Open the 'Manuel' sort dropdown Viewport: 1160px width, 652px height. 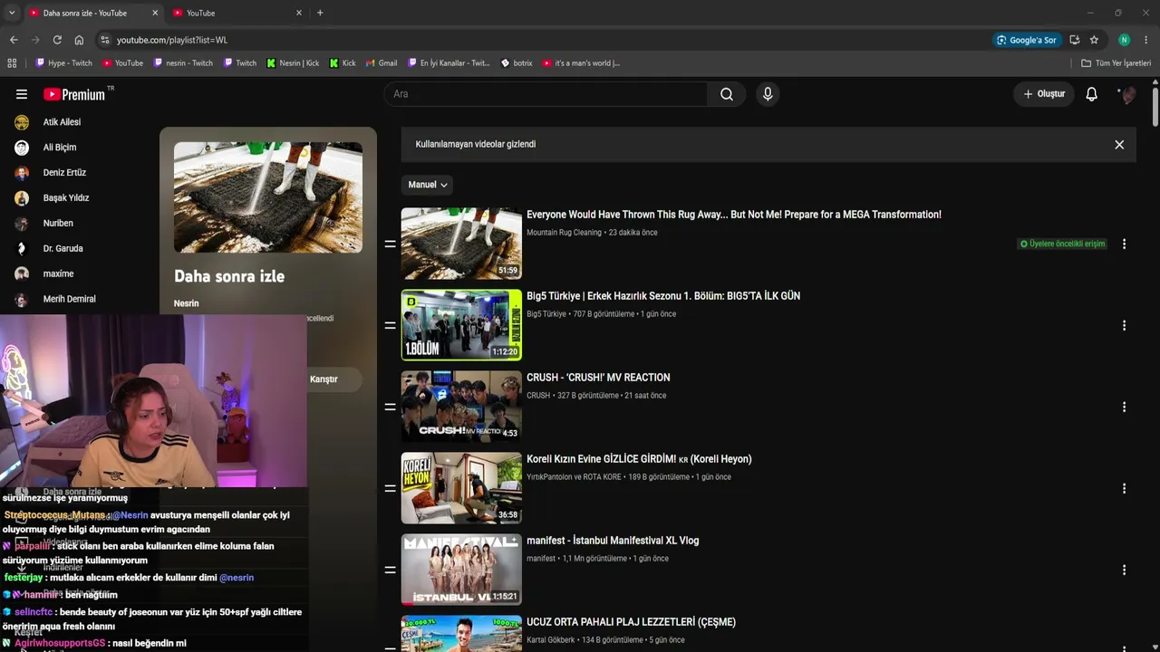pos(427,185)
